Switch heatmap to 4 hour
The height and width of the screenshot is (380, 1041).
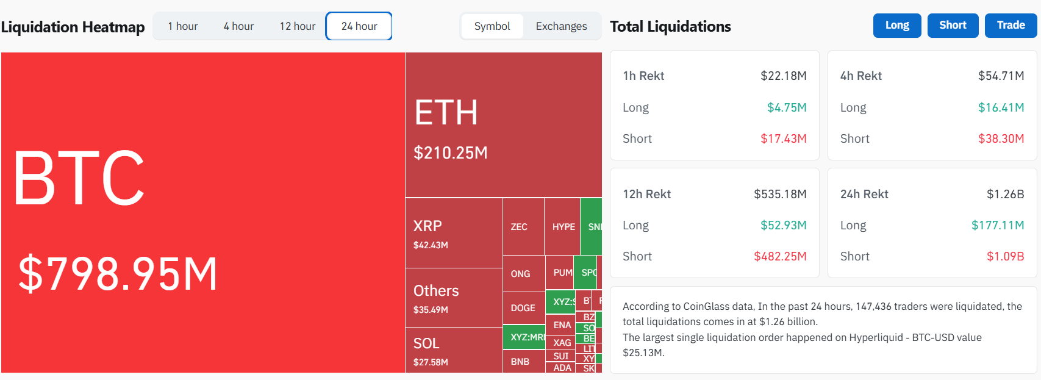click(x=238, y=26)
